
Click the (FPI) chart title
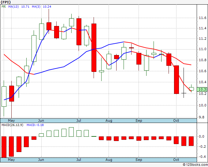(x=6, y=2)
